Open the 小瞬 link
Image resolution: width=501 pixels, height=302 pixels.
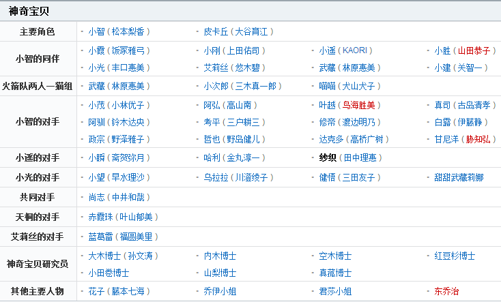[x=96, y=157]
